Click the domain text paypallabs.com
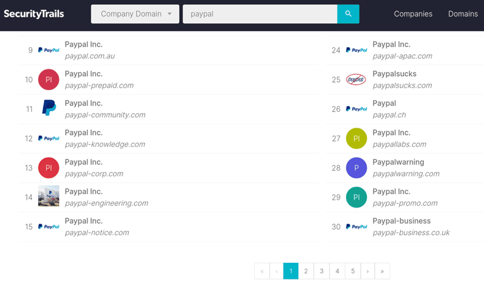Viewport: 484px width, 288px height. pyautogui.click(x=399, y=144)
